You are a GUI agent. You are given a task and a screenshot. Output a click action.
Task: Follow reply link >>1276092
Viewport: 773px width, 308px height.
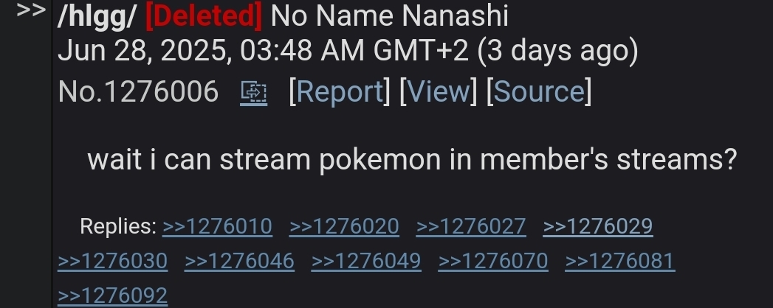pyautogui.click(x=112, y=295)
